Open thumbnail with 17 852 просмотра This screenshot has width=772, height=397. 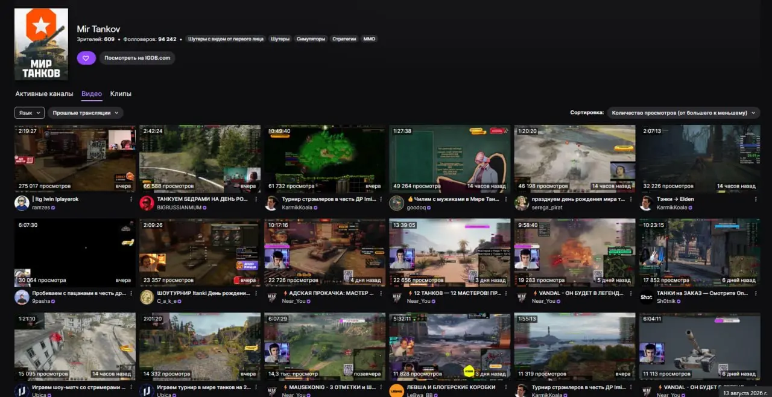tap(699, 253)
